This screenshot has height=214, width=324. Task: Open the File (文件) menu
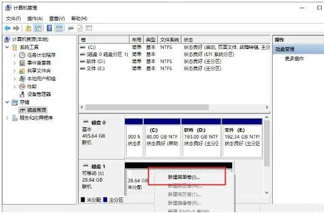pos(14,19)
